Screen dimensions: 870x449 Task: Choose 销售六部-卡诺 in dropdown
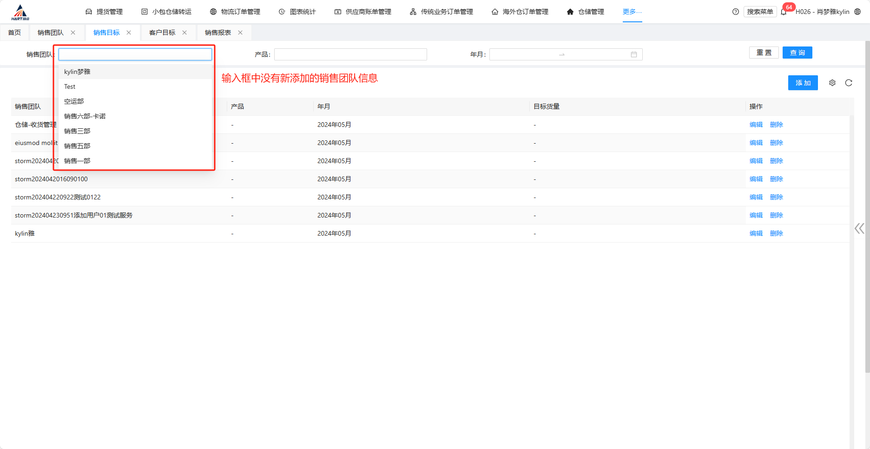coord(85,116)
